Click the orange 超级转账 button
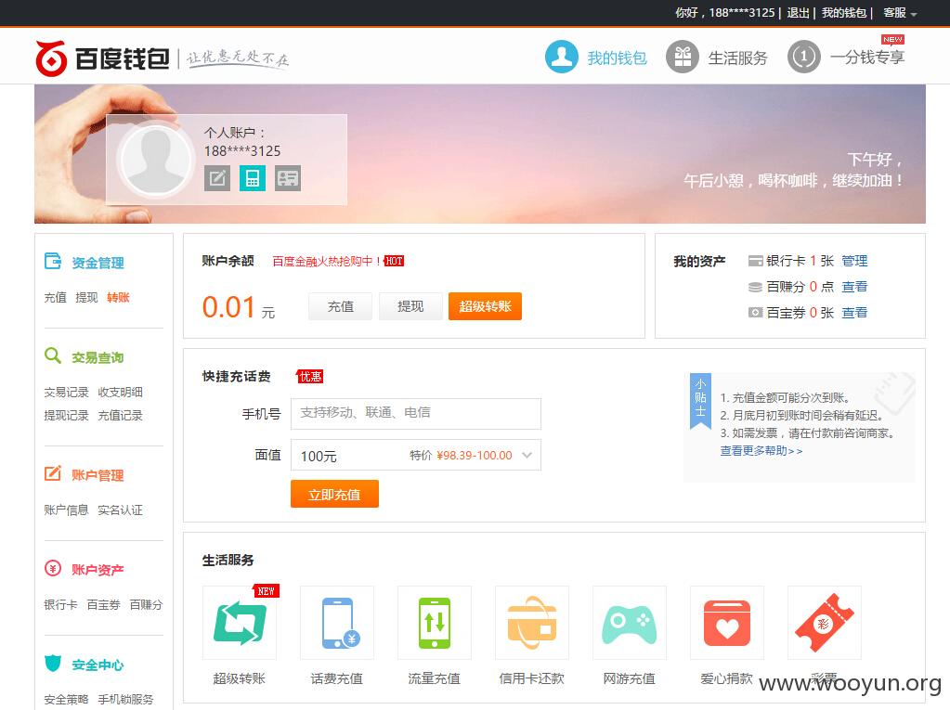Screen dimensions: 950x710 (x=485, y=306)
